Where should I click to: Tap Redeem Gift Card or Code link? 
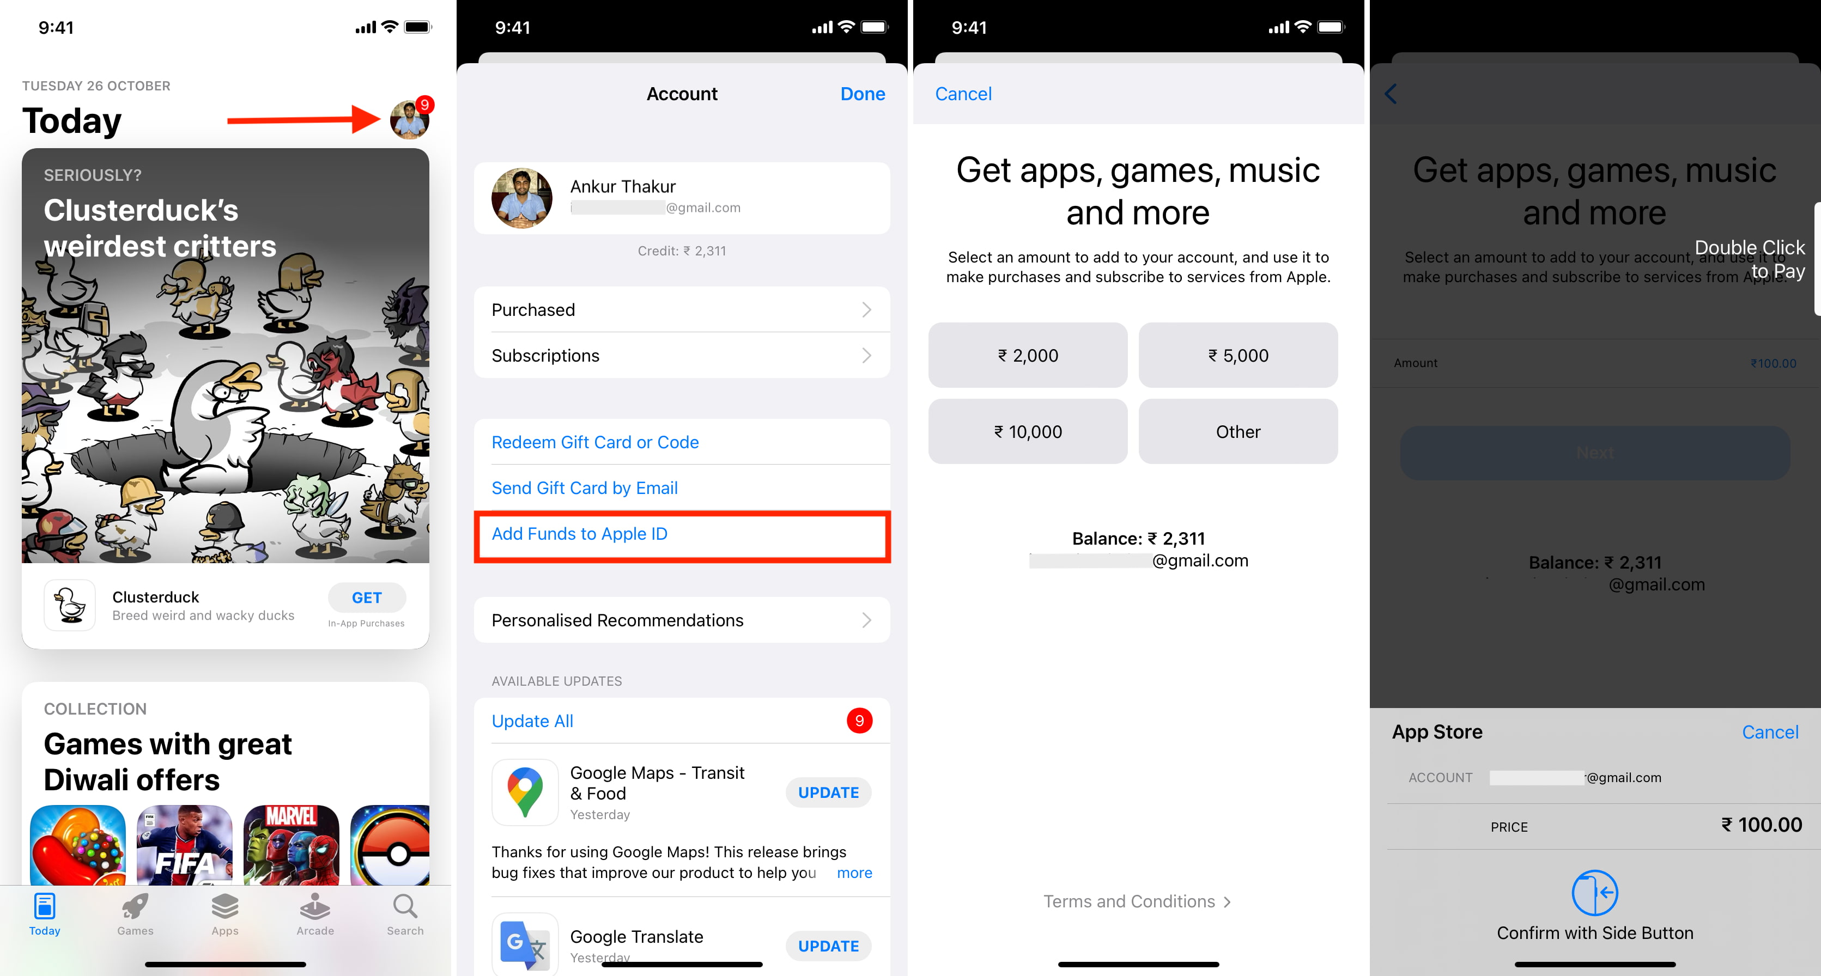pyautogui.click(x=596, y=442)
